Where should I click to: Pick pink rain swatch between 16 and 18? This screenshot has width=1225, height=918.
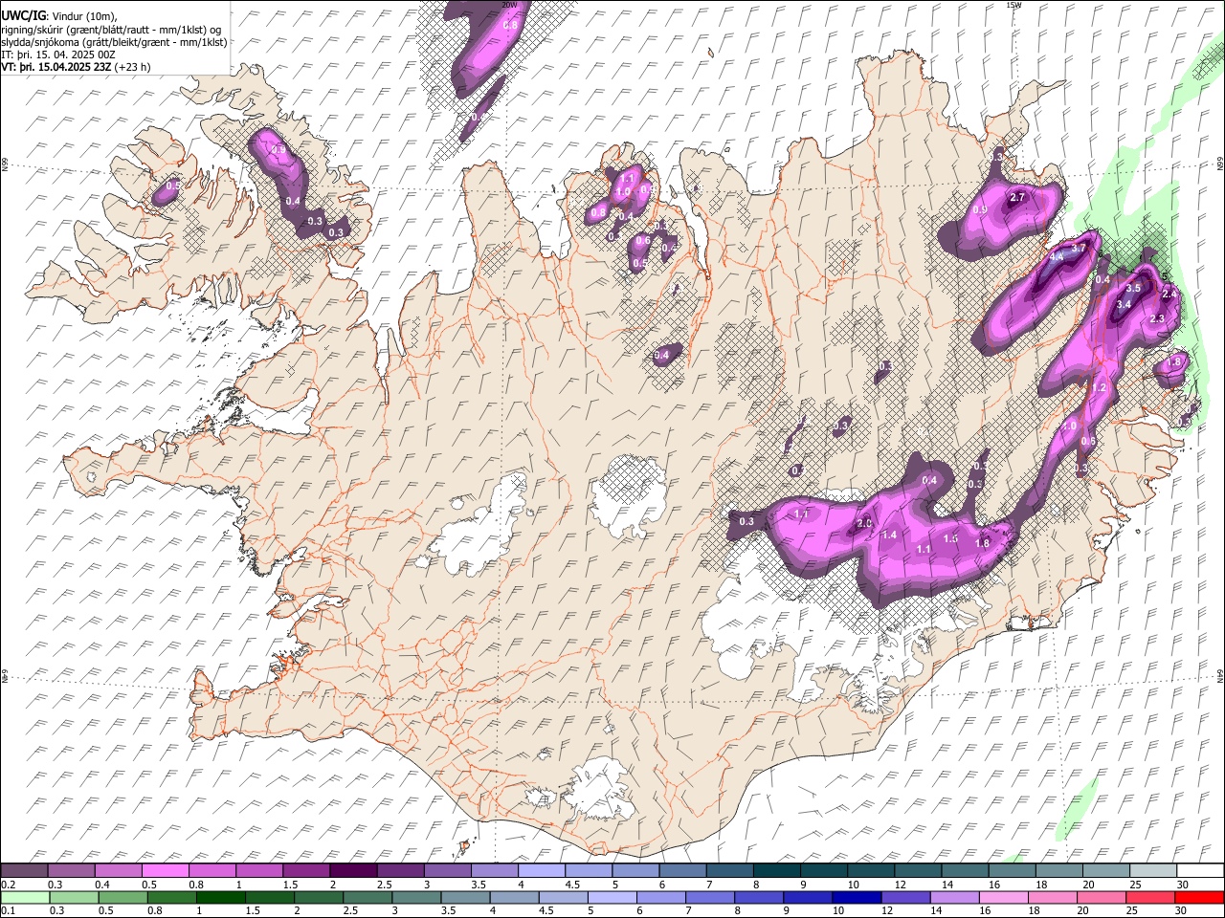[1003, 897]
